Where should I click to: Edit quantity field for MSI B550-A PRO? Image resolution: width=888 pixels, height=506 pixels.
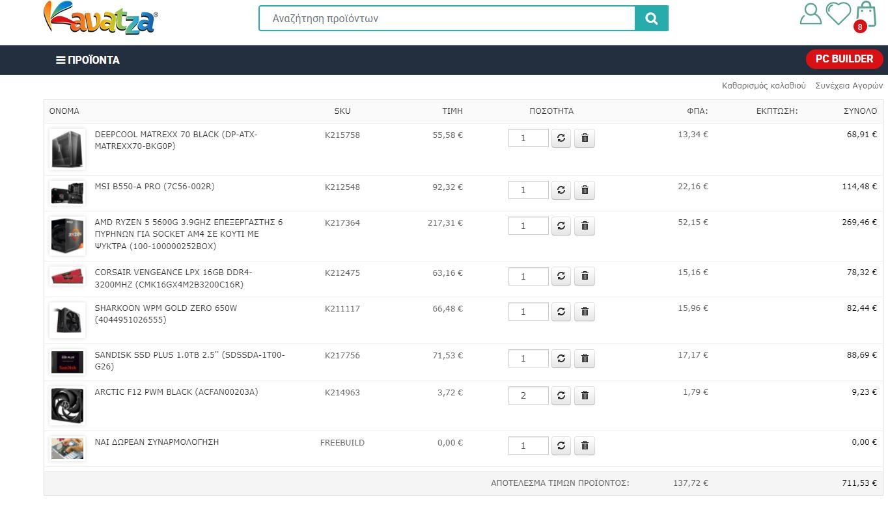click(529, 190)
